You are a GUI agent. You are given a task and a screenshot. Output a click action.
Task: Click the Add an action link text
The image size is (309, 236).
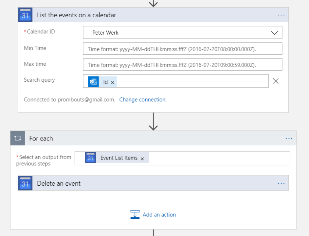tap(159, 215)
